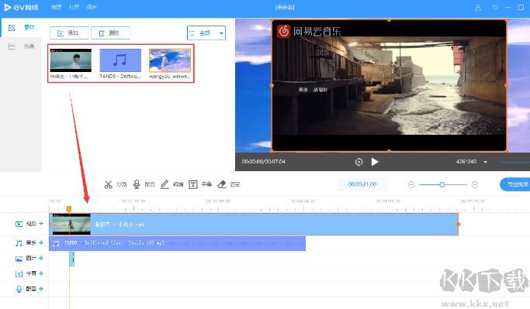Click the right end handle of video clip
This screenshot has width=530, height=309.
click(459, 224)
